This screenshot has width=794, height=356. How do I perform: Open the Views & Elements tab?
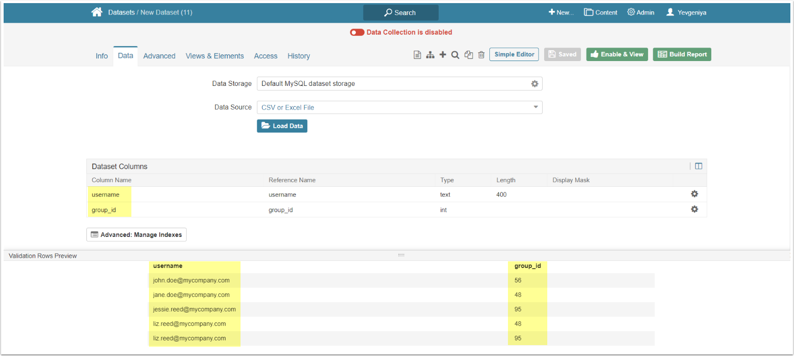pyautogui.click(x=215, y=56)
